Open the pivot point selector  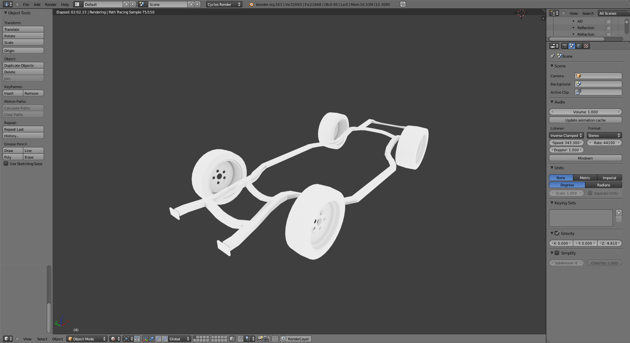[128, 339]
